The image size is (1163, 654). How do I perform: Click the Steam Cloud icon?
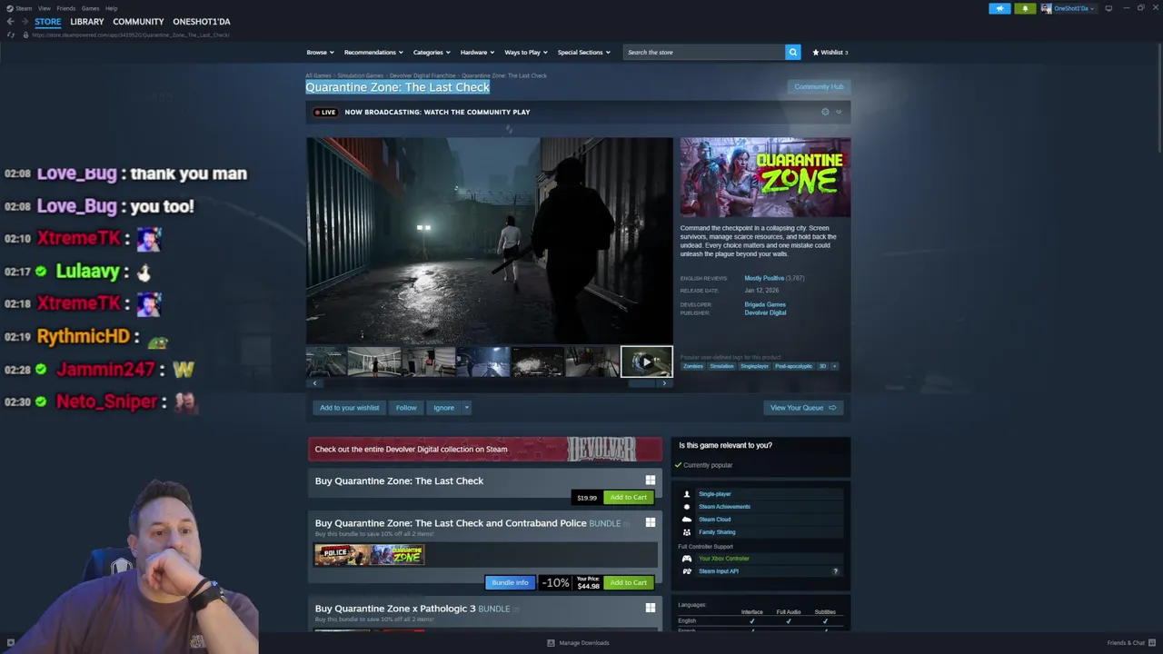pyautogui.click(x=687, y=520)
